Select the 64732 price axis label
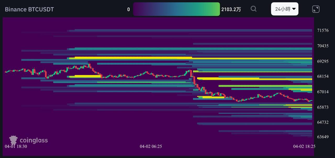 322,122
